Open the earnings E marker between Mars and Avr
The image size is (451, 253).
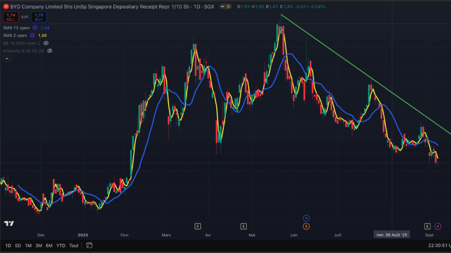(198, 226)
